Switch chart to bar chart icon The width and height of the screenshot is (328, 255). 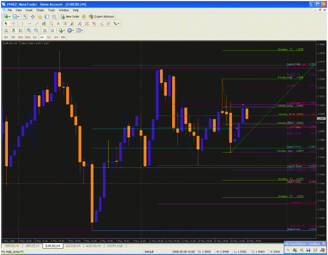(6, 30)
